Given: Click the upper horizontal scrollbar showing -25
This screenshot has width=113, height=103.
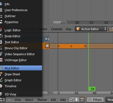Looking at the screenshot, I should point(59,23).
